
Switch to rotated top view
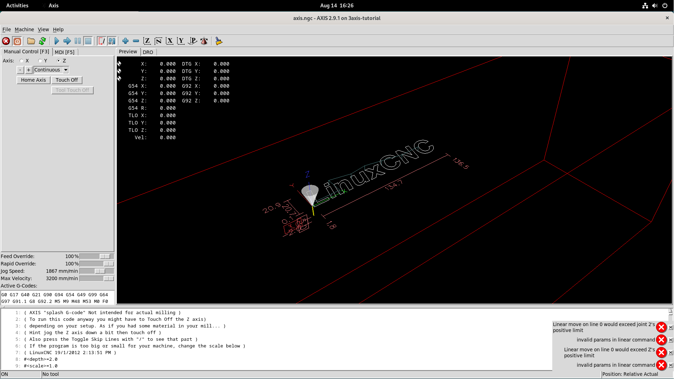pyautogui.click(x=158, y=41)
